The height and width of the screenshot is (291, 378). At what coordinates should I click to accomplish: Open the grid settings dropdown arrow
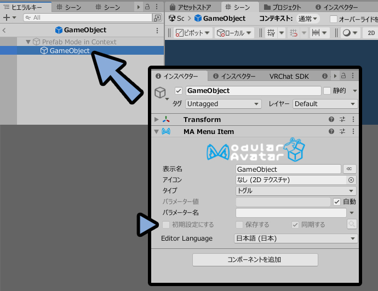coord(282,32)
